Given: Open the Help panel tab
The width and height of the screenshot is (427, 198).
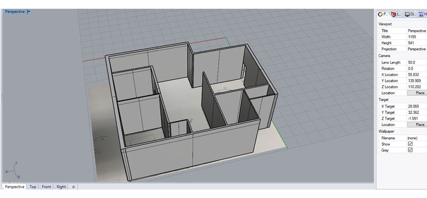Looking at the screenshot, I should 422,14.
